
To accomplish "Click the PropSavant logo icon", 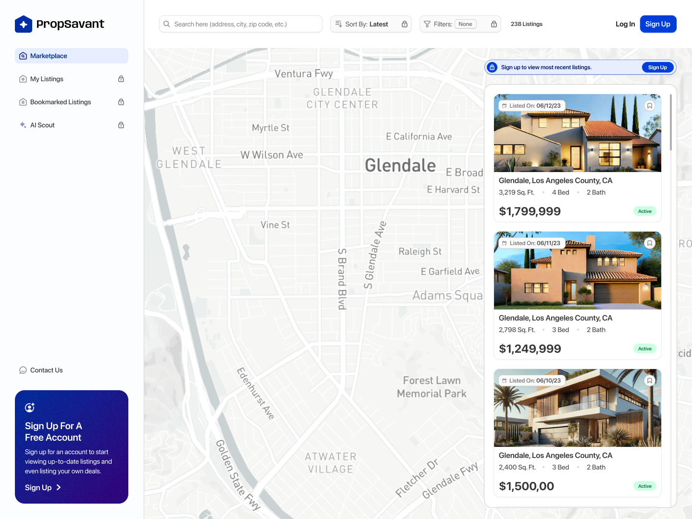I will [x=24, y=24].
